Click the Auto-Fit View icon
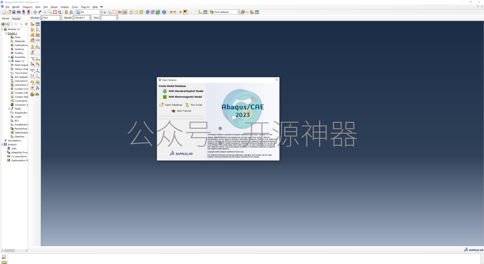Screen dimensions: 484x264 [55, 12]
